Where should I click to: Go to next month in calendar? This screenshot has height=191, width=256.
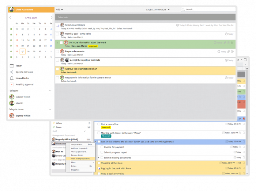click(x=52, y=18)
